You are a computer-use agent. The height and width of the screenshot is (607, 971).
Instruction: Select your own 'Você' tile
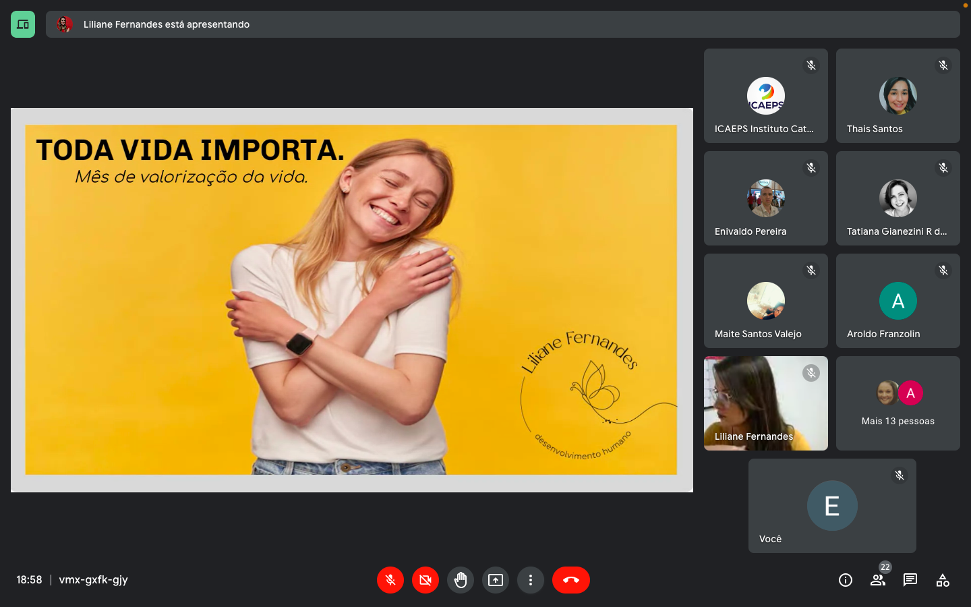pyautogui.click(x=832, y=506)
